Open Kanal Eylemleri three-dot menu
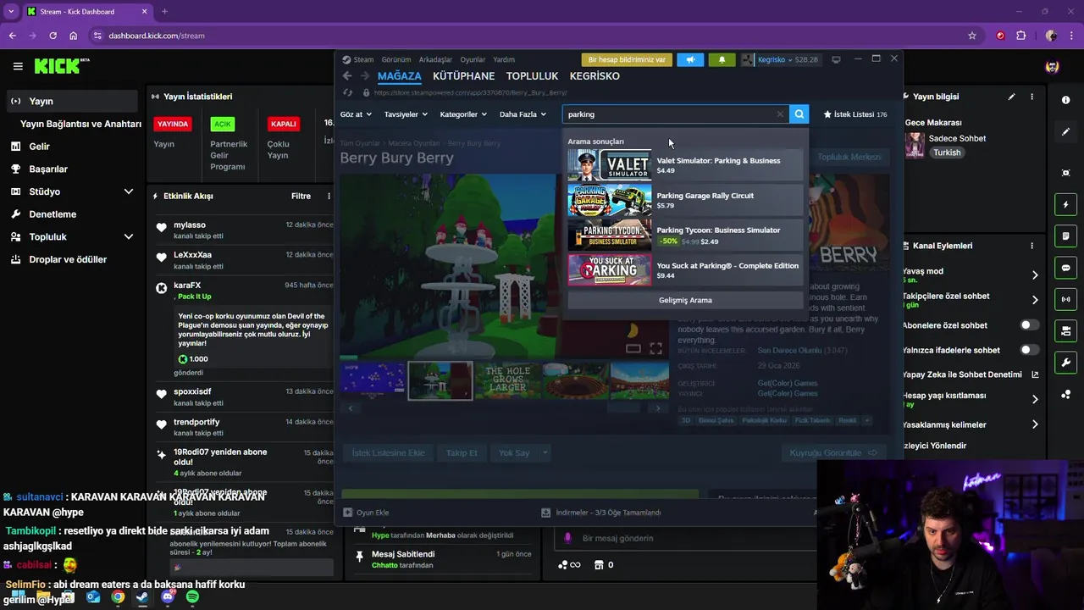The height and width of the screenshot is (610, 1084). (1032, 246)
